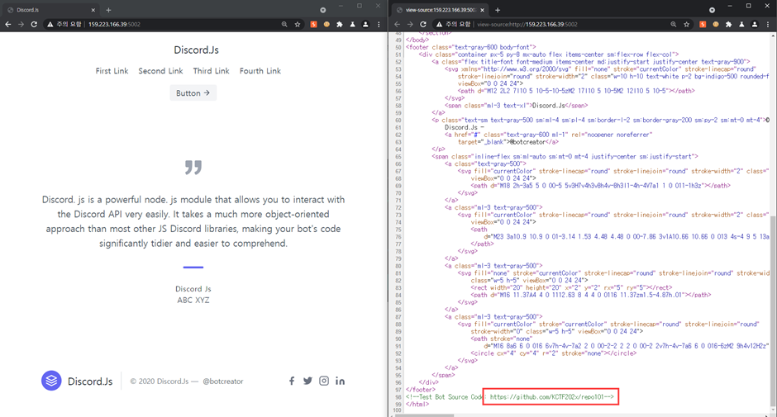Open the Third Link nav item
This screenshot has height=417, width=777.
[x=211, y=71]
